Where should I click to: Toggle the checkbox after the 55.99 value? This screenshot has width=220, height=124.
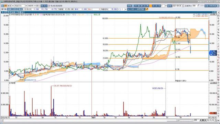tap(119, 9)
